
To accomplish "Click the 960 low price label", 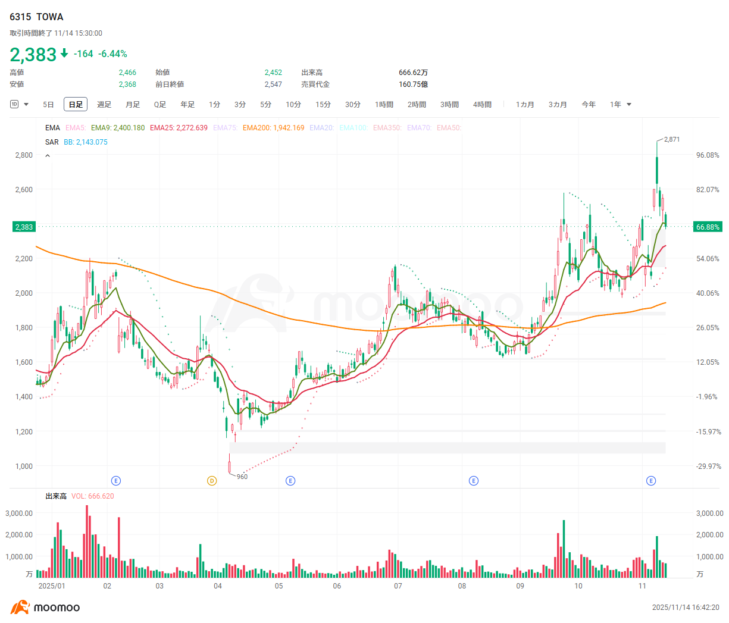I will pyautogui.click(x=242, y=477).
